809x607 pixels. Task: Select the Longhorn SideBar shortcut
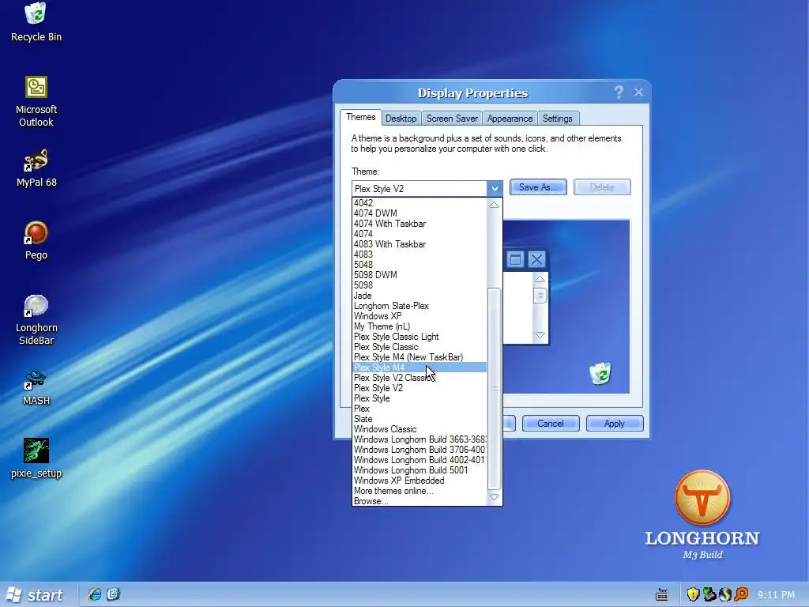point(36,319)
